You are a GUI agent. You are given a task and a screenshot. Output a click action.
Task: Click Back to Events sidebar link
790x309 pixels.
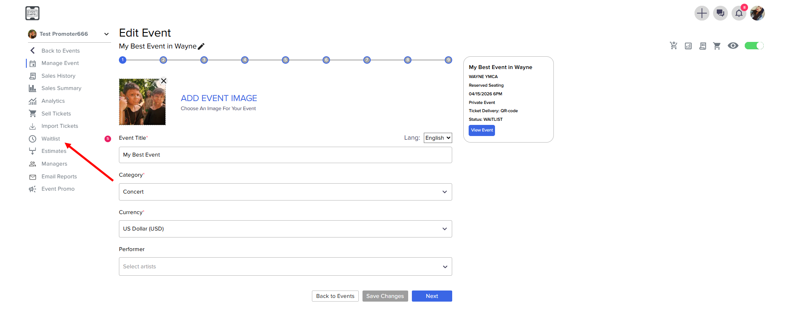coord(60,51)
